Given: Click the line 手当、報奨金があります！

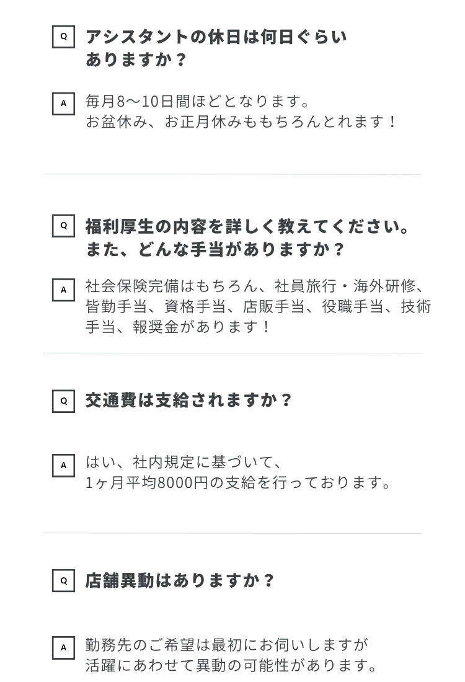Looking at the screenshot, I should 179,327.
